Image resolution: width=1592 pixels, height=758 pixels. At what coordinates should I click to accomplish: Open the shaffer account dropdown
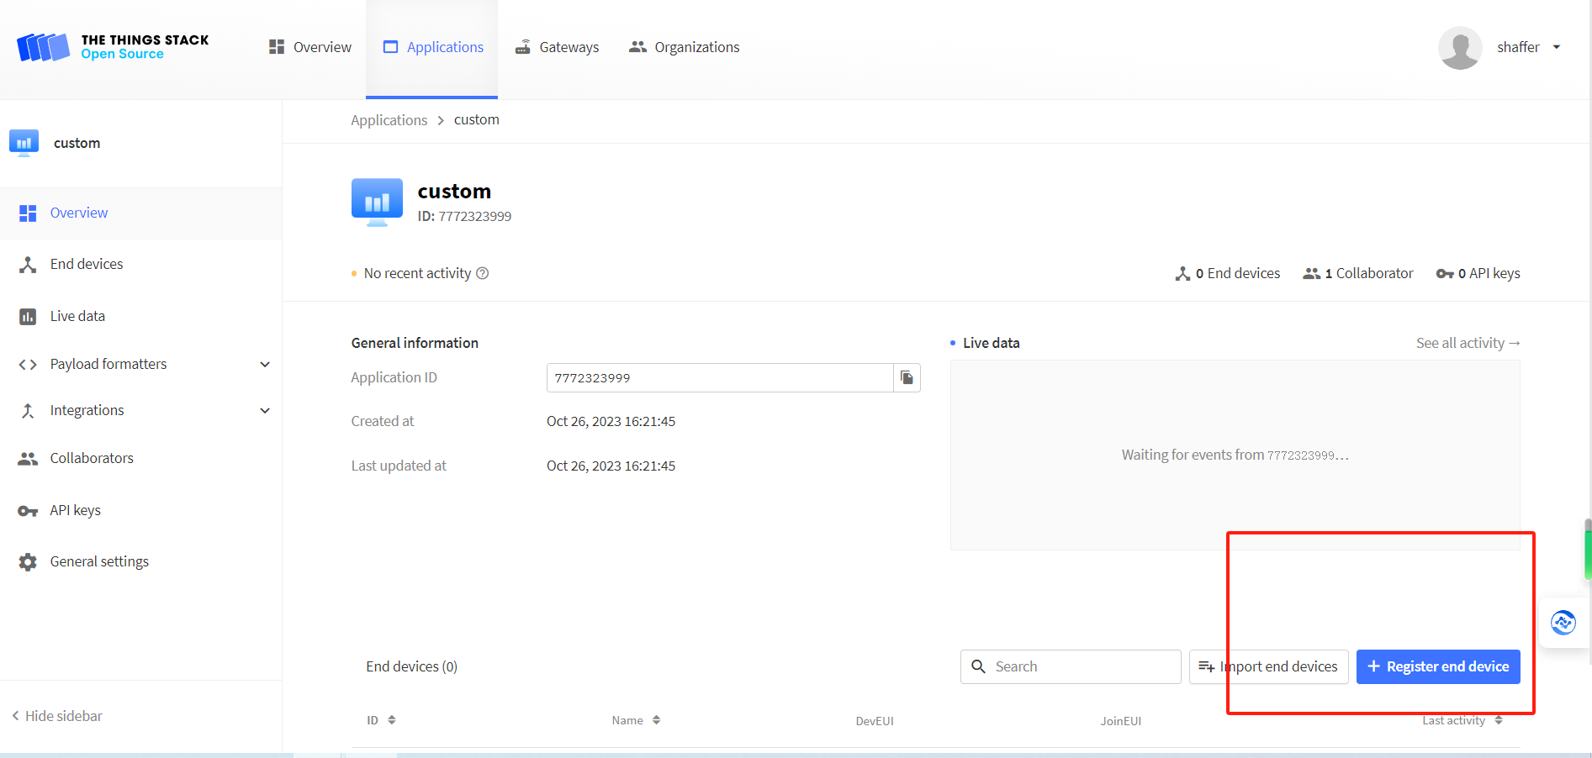[1556, 47]
